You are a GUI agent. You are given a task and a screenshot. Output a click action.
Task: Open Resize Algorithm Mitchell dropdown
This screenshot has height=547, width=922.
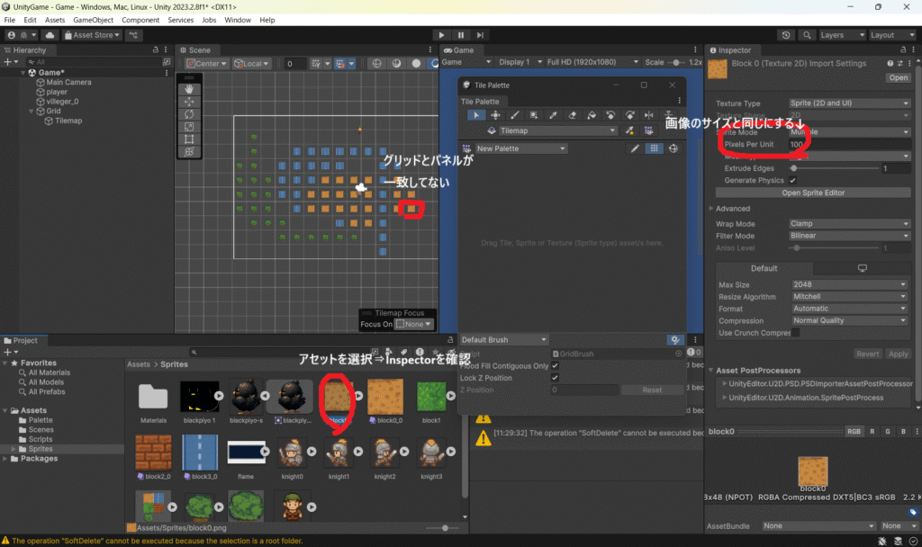click(850, 297)
